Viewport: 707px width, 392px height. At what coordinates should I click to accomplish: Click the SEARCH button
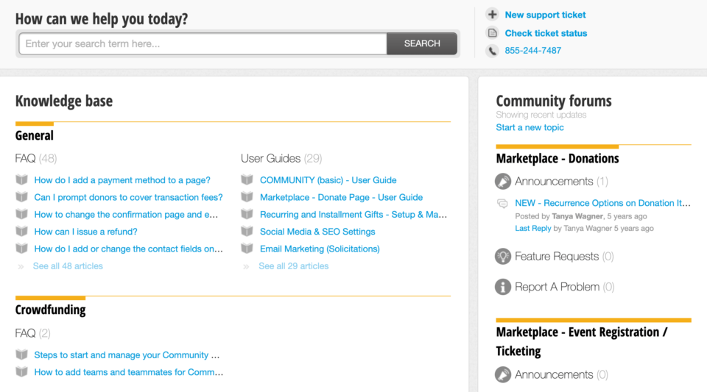click(422, 43)
